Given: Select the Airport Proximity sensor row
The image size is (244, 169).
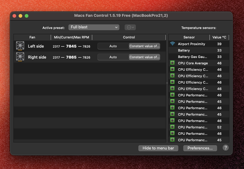Looking at the screenshot, I should point(199,44).
